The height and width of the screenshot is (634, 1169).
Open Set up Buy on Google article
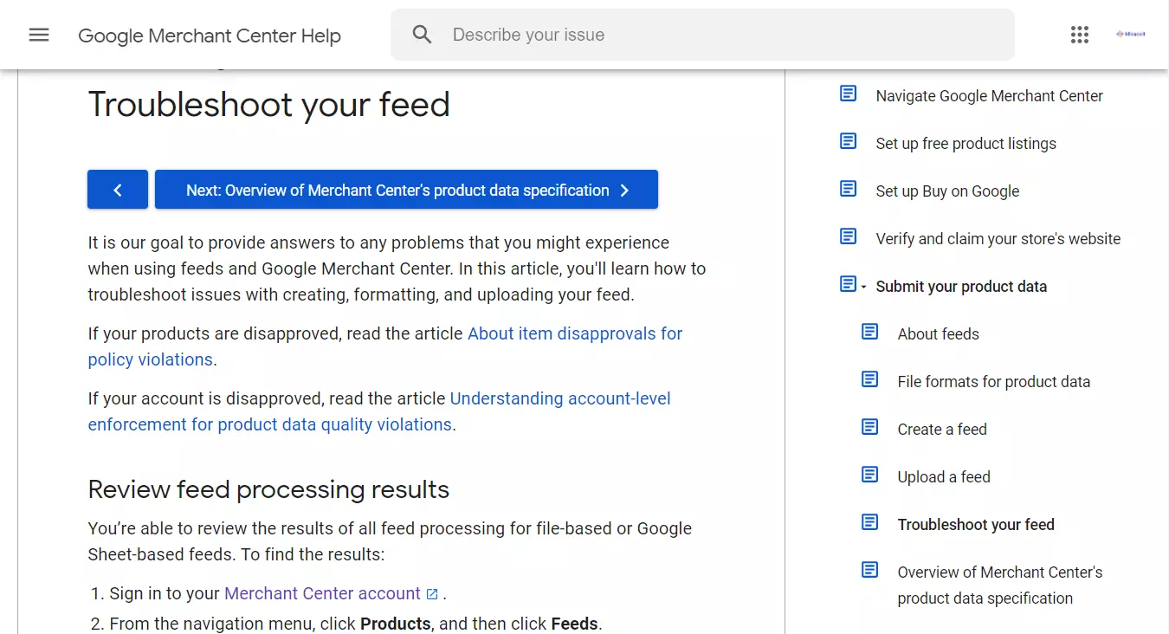(947, 191)
